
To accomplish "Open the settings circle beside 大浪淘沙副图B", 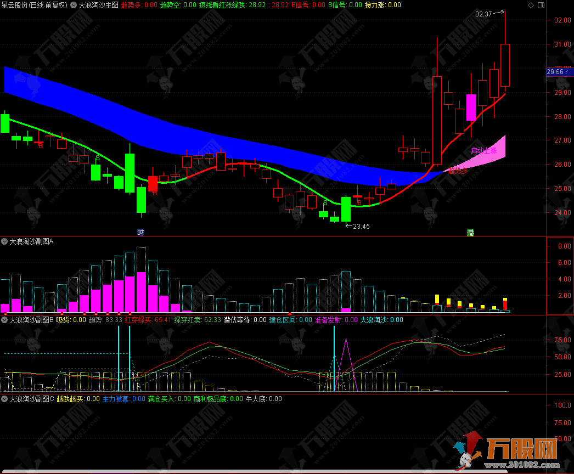I will click(4, 320).
